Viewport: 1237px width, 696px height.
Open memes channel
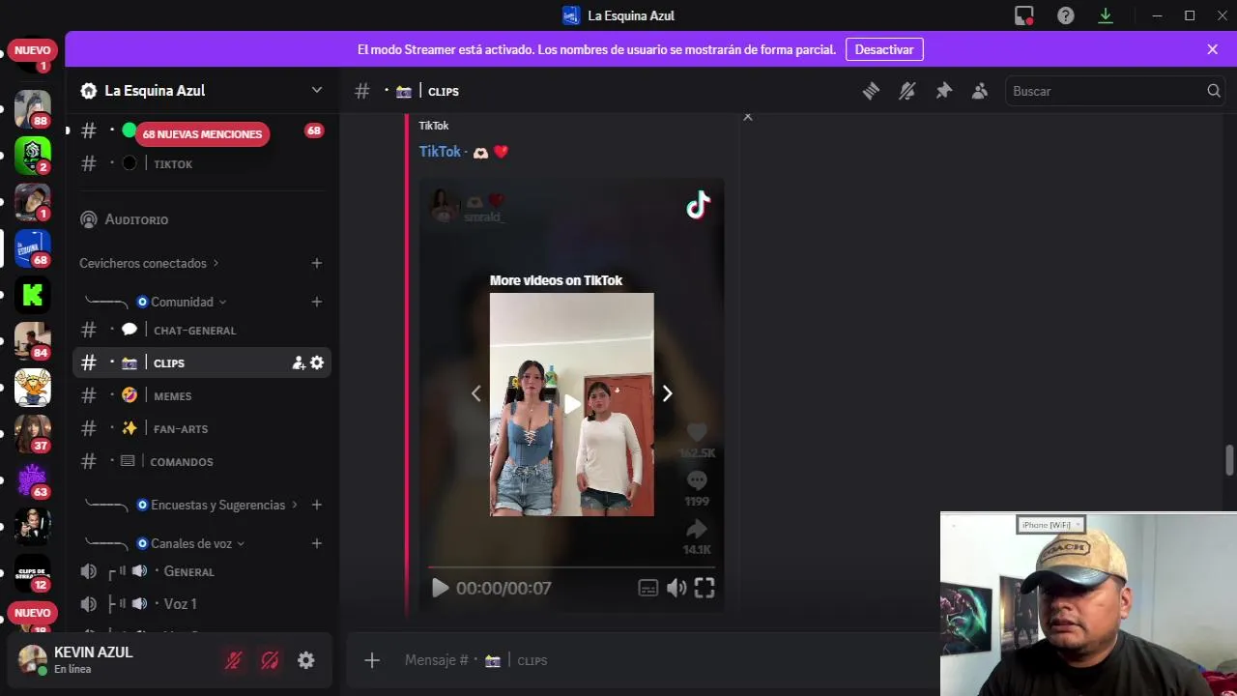click(x=202, y=396)
